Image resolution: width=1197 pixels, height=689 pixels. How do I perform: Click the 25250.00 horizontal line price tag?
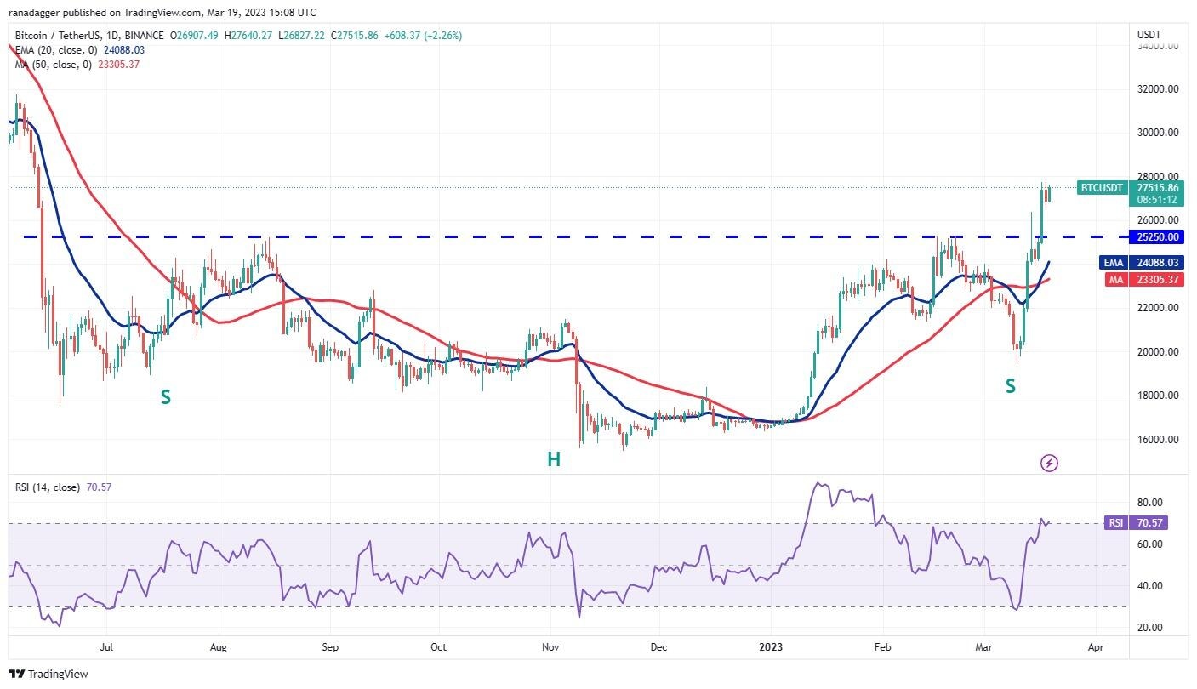[1156, 236]
